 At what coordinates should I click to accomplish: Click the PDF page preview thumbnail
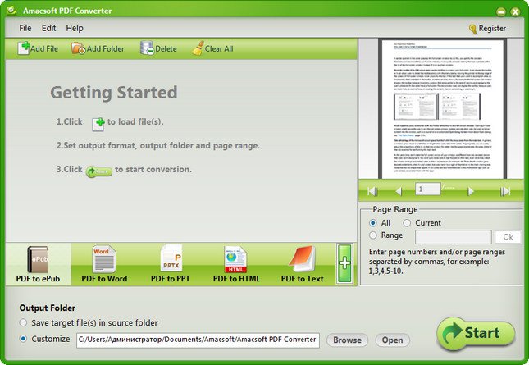442,108
